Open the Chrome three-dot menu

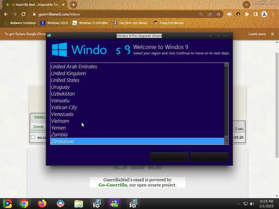[273, 14]
